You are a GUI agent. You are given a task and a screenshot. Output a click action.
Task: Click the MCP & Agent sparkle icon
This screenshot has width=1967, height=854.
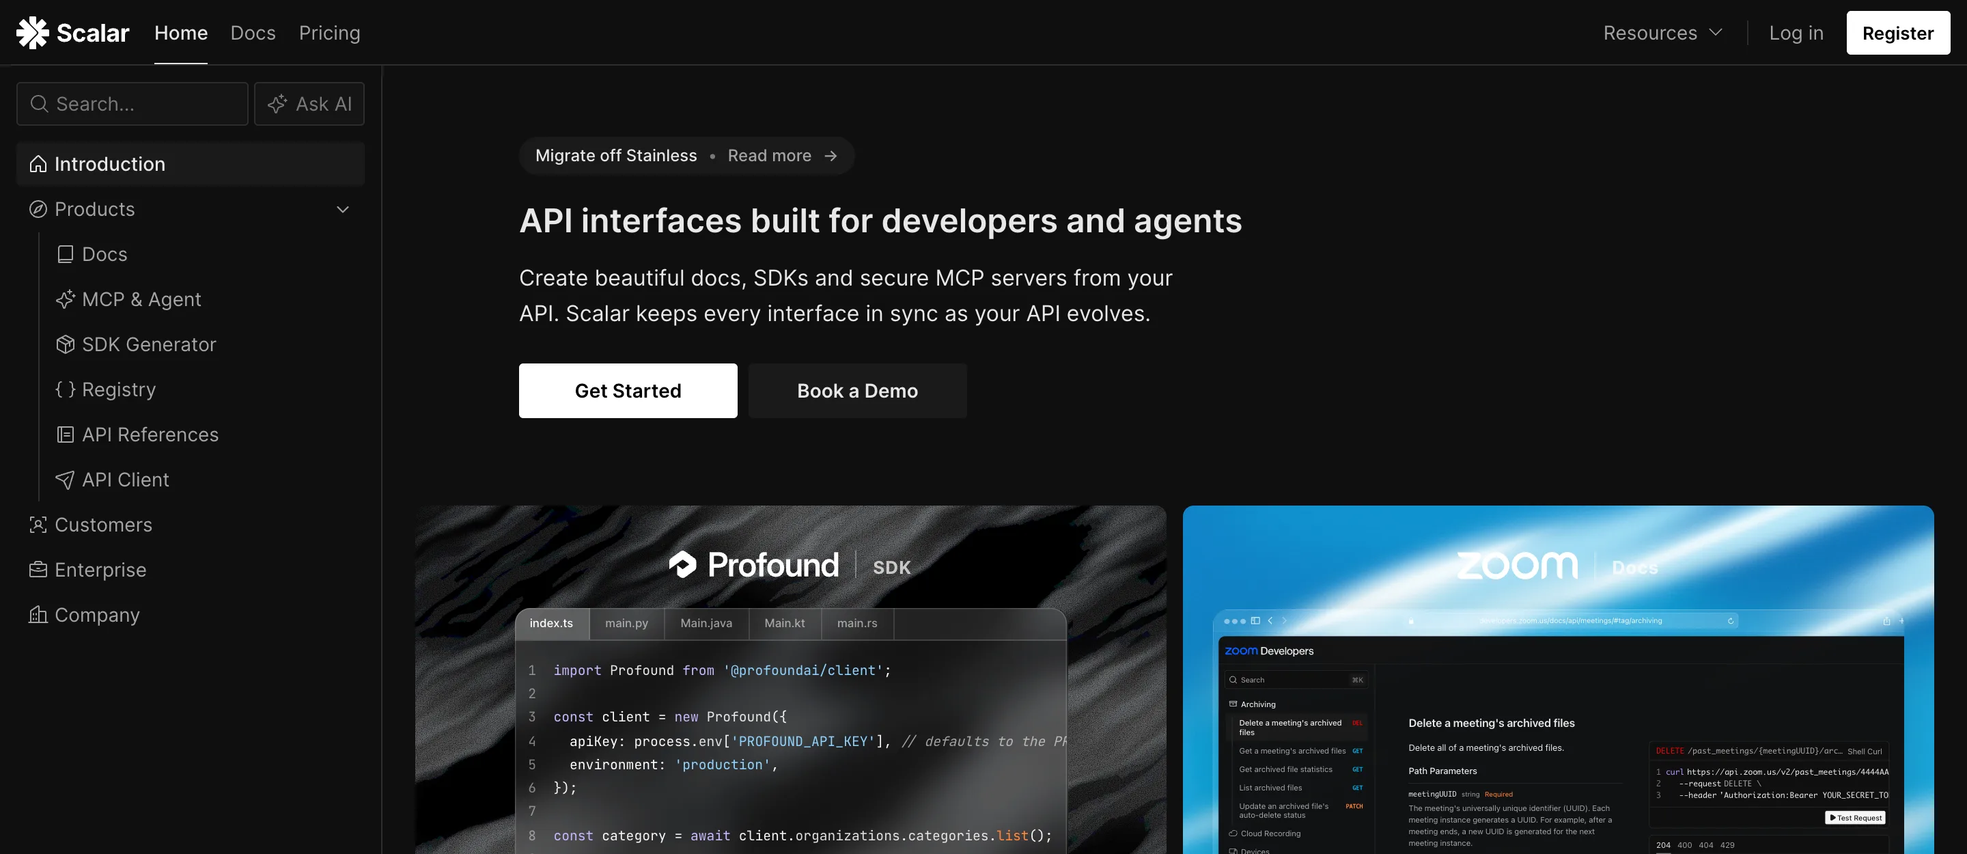click(66, 299)
